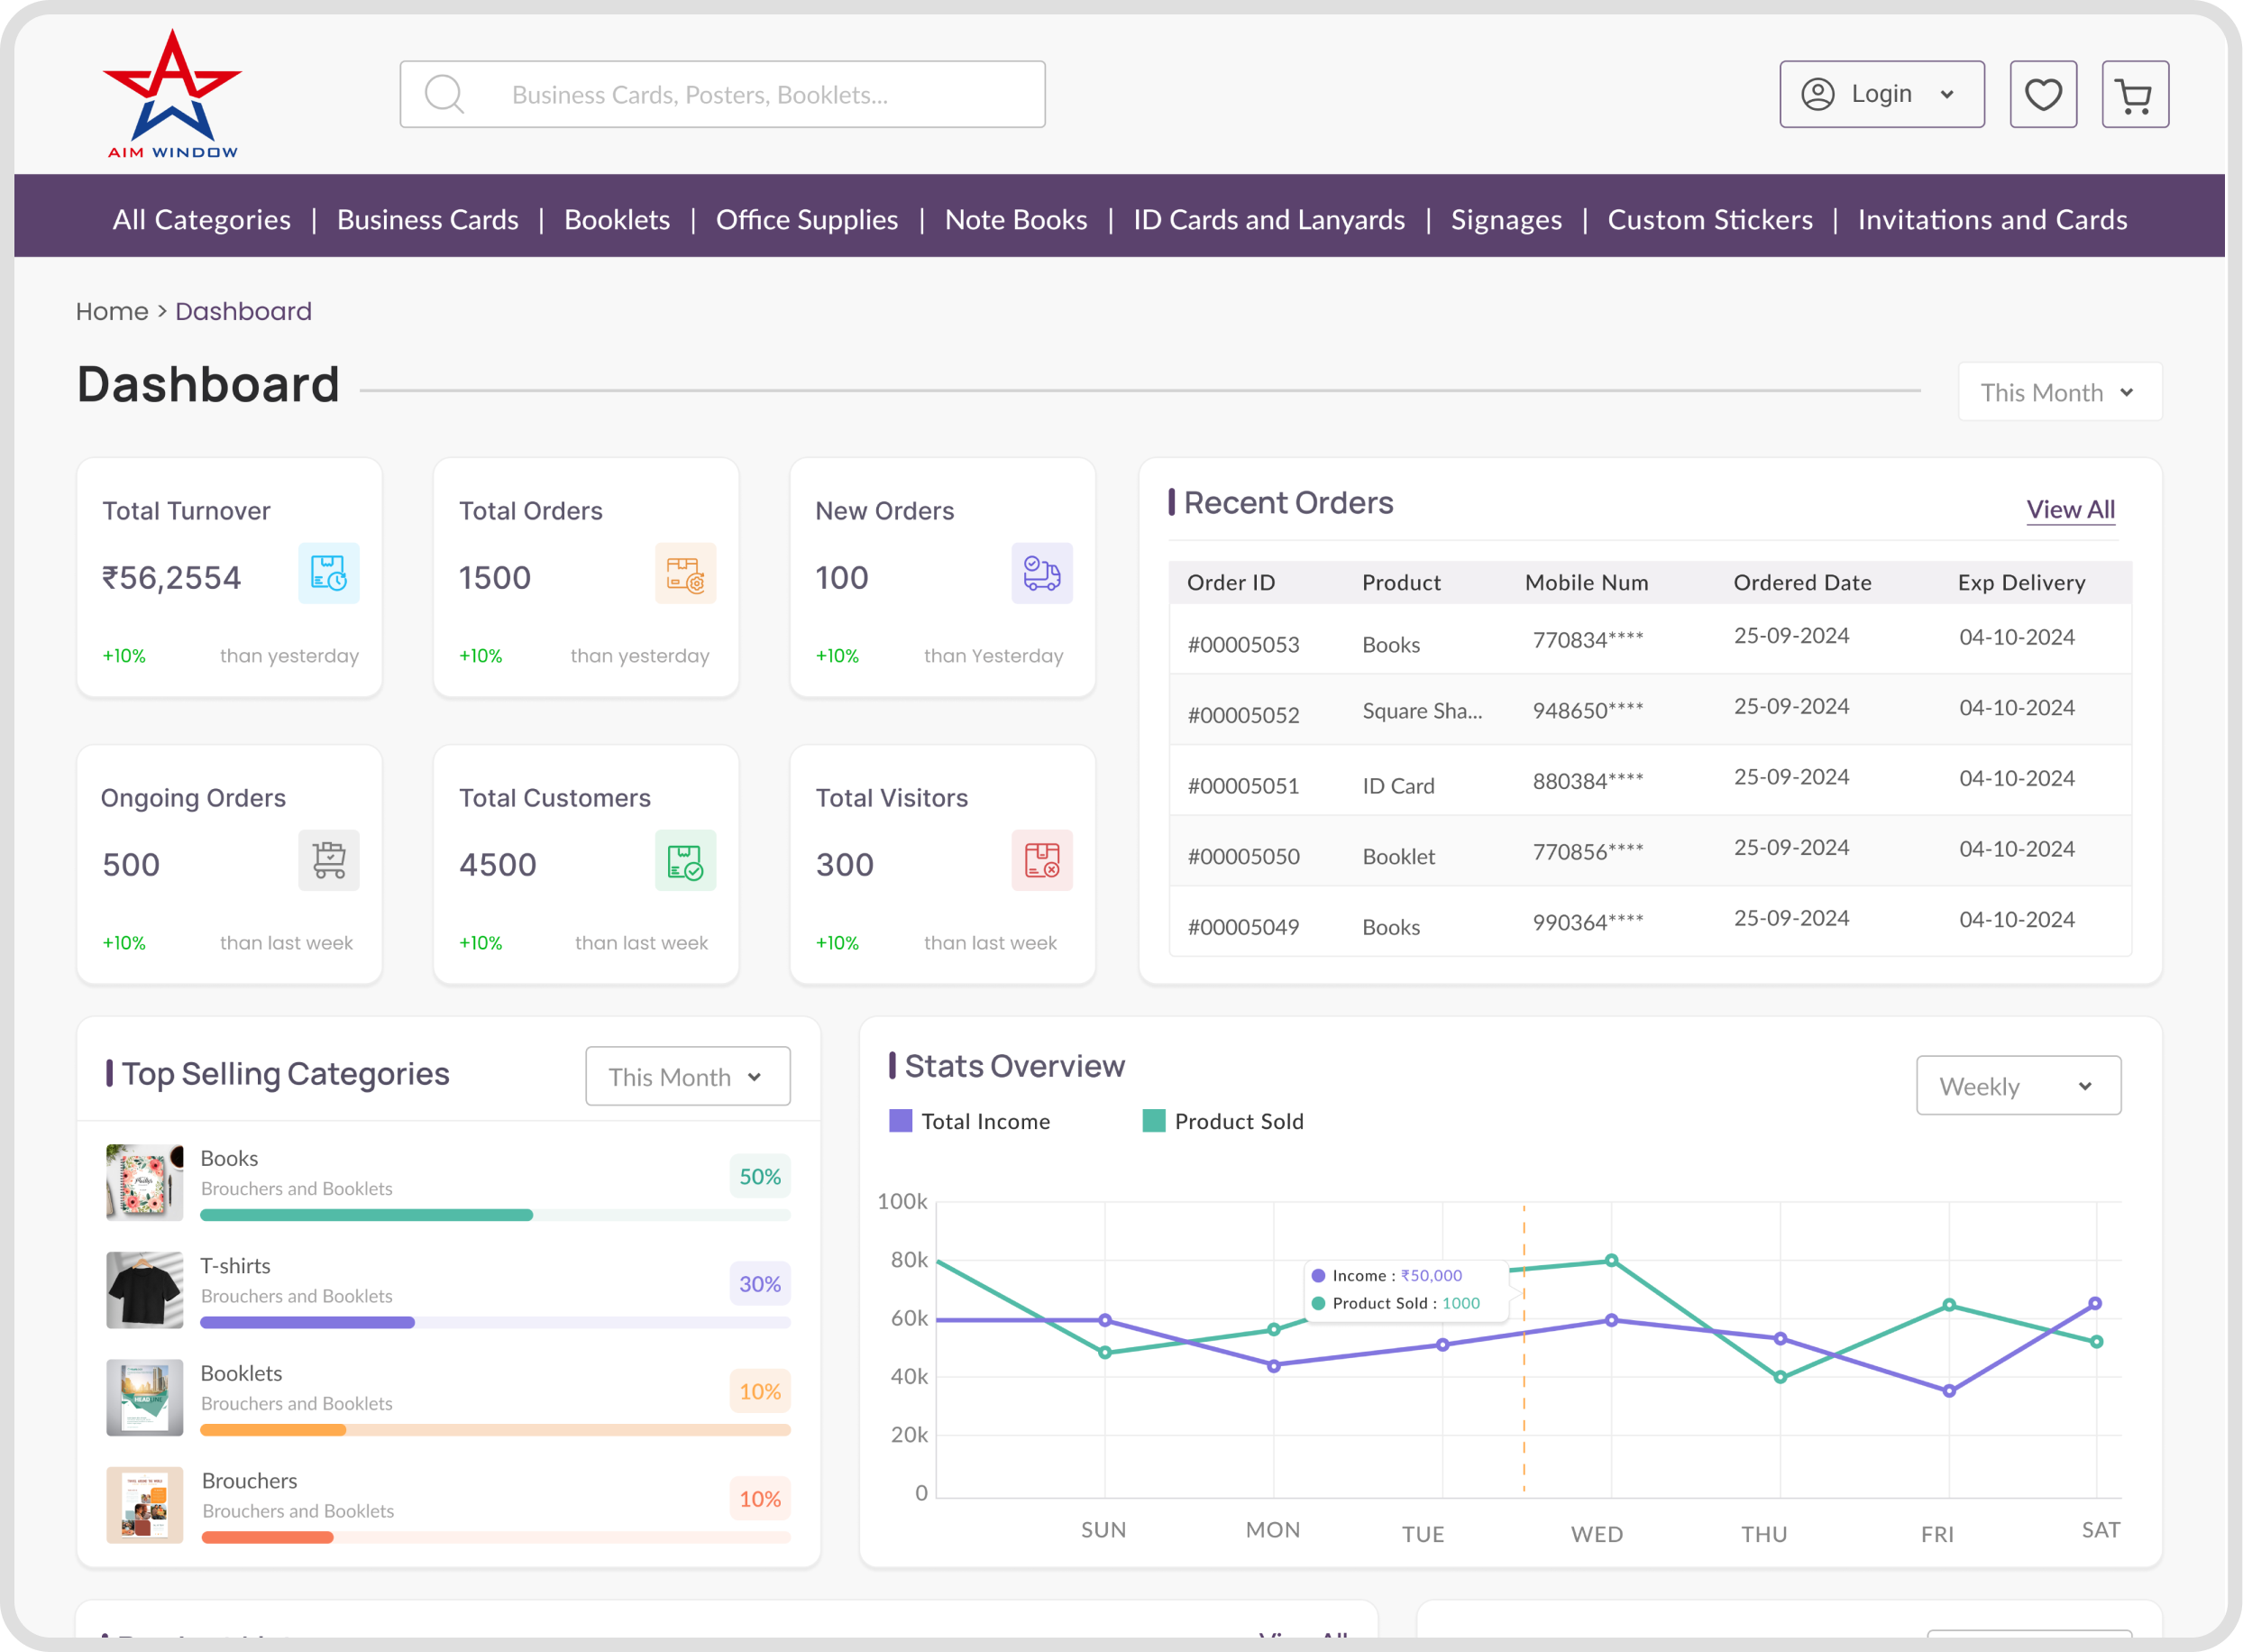The height and width of the screenshot is (1652, 2243).
Task: Click the Total Orders package icon
Action: pos(684,573)
